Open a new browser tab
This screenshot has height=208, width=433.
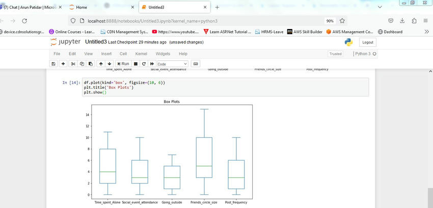217,8
